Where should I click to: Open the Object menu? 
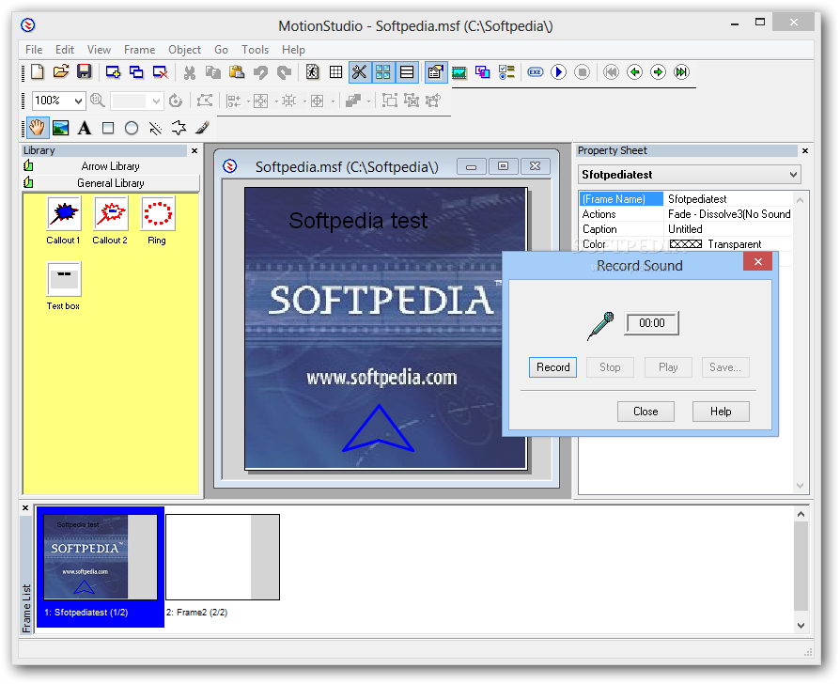point(184,50)
